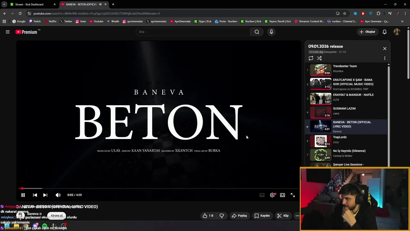Open the Hype | Kick bookmark
Viewport: 410px width, 231px height.
[203, 21]
